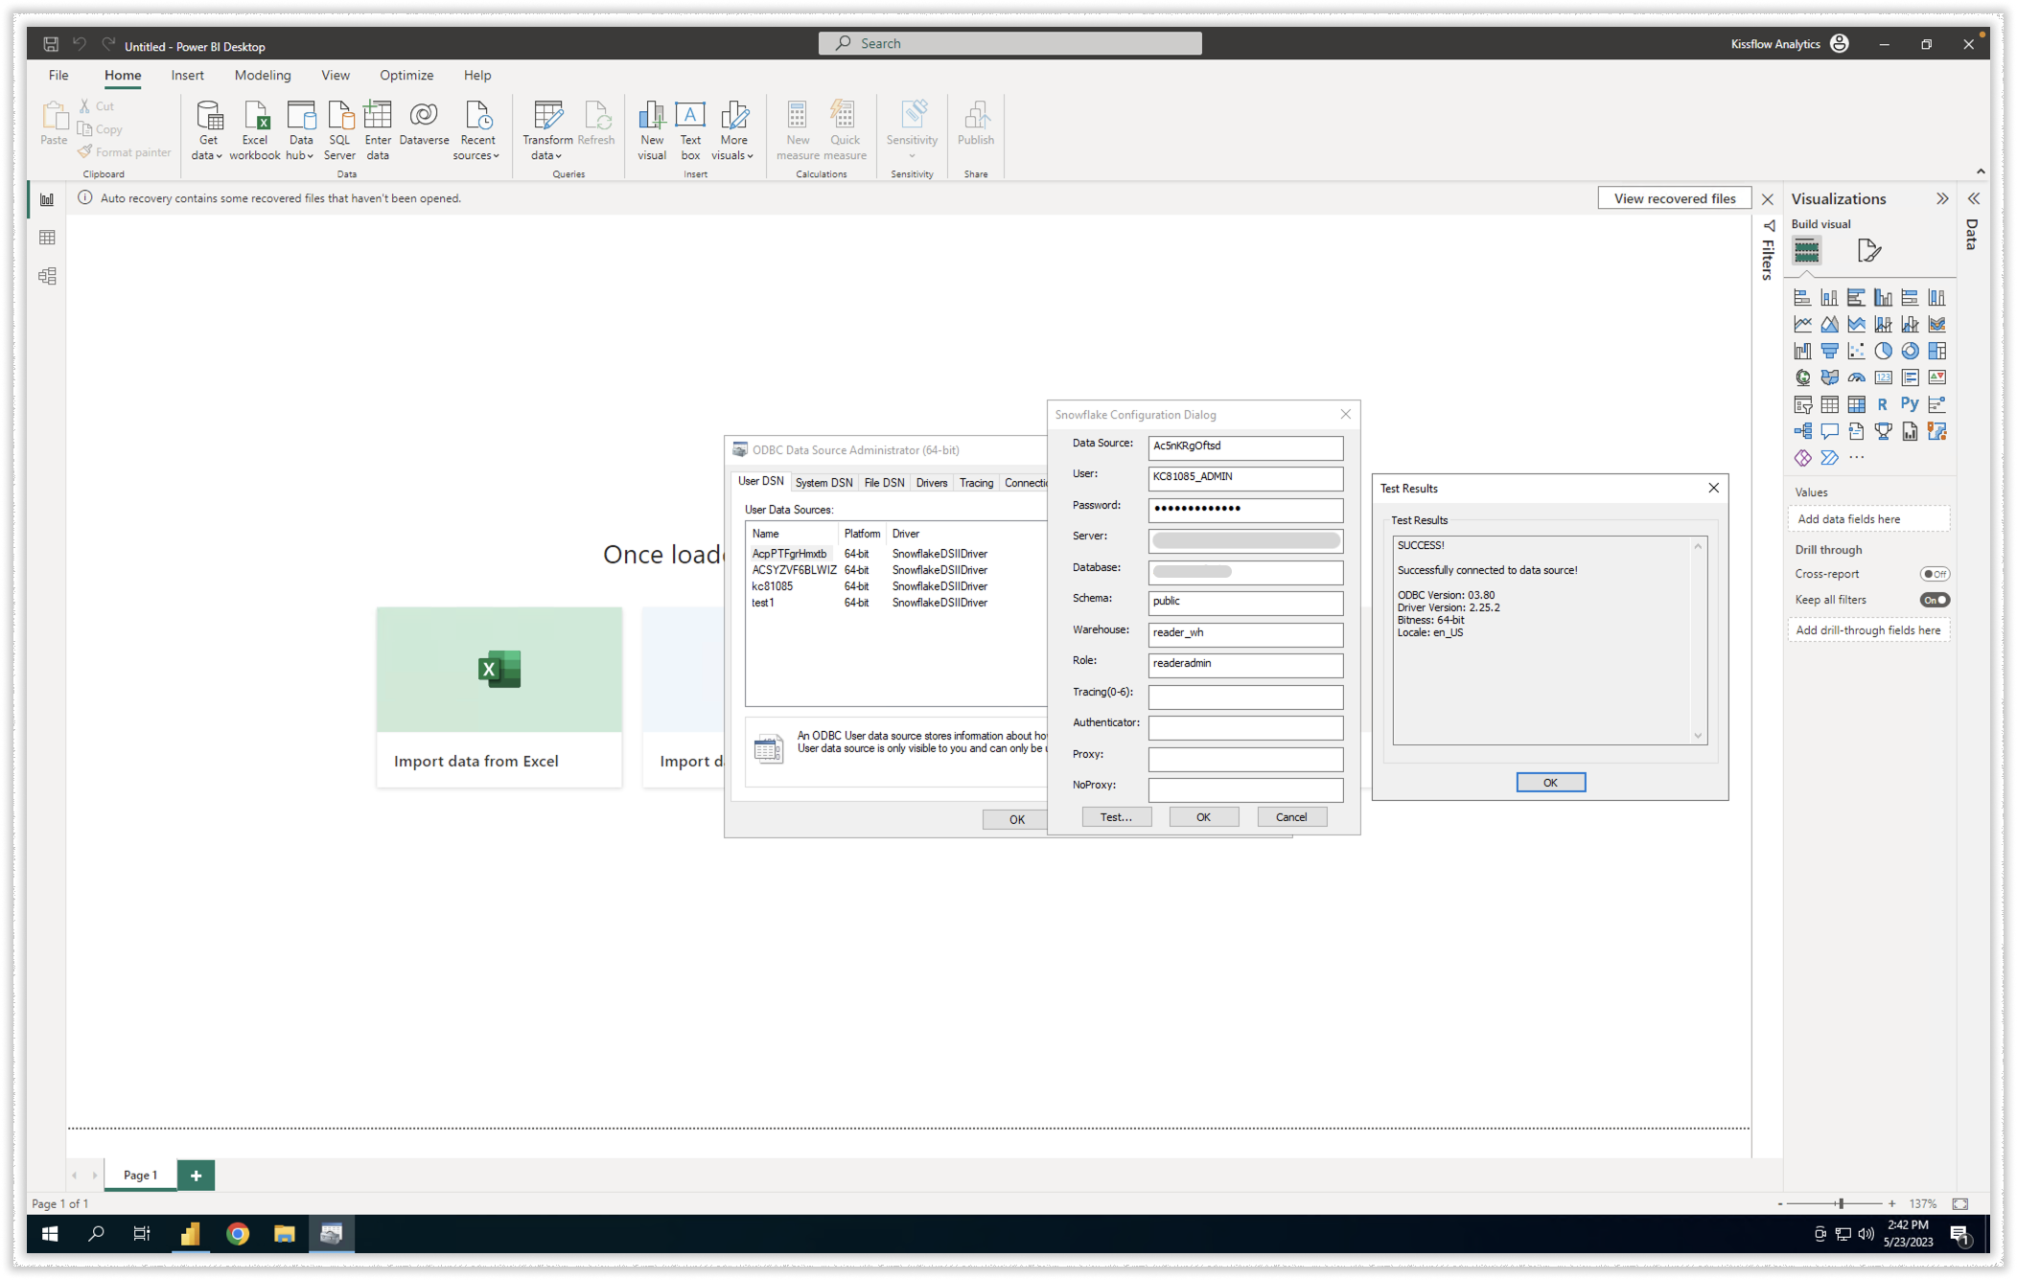Click the Role input field
Image resolution: width=2017 pixels, height=1280 pixels.
[1245, 664]
